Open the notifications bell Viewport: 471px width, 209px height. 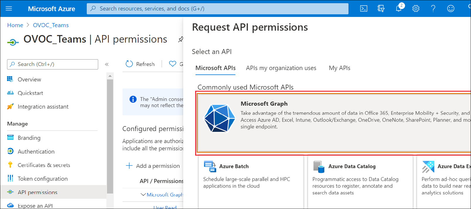pyautogui.click(x=399, y=9)
